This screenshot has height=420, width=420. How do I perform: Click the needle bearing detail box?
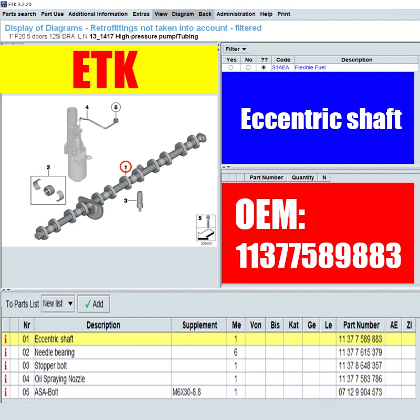pos(48,190)
